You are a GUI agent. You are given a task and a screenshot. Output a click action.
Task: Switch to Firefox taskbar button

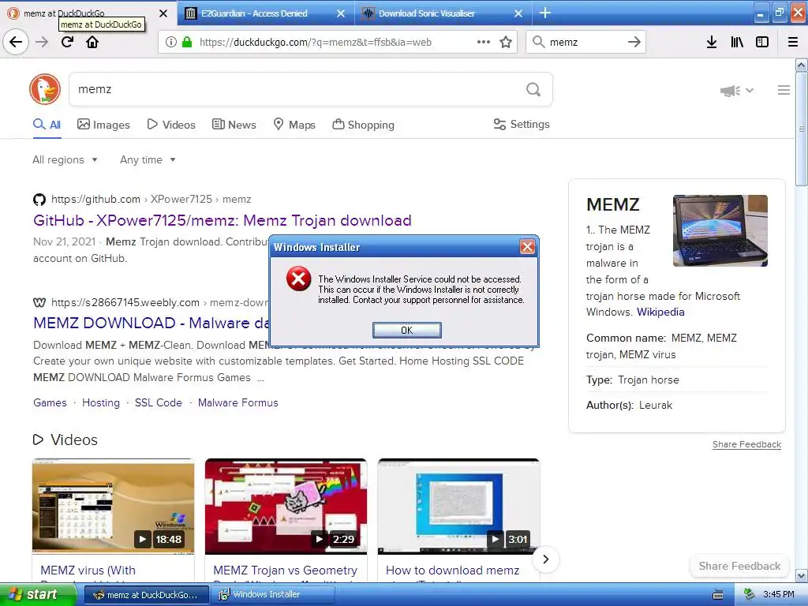(146, 595)
